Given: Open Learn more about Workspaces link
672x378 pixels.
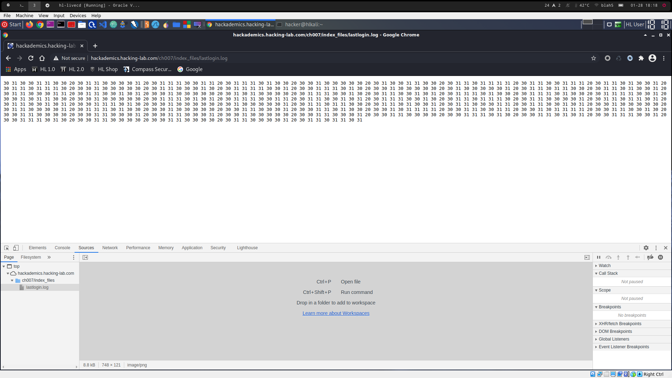Looking at the screenshot, I should coord(336,313).
